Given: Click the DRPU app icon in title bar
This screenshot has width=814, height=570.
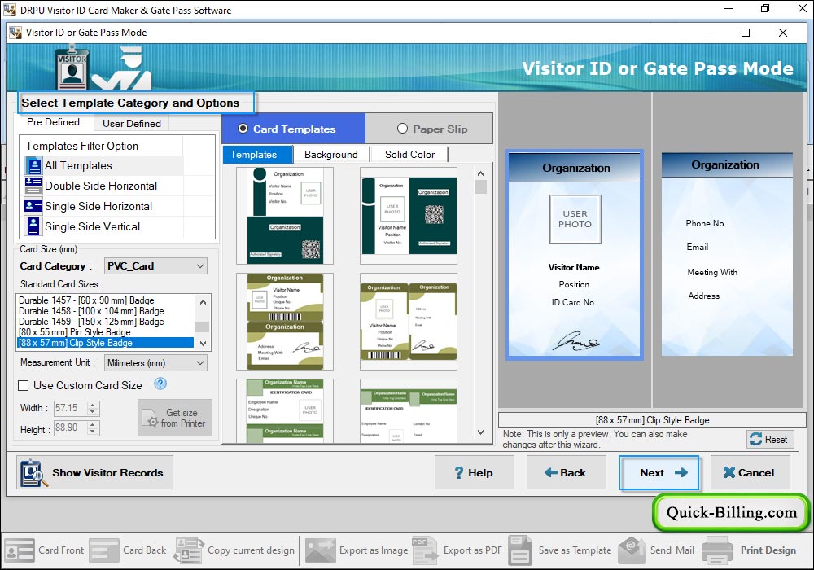Looking at the screenshot, I should [x=9, y=10].
